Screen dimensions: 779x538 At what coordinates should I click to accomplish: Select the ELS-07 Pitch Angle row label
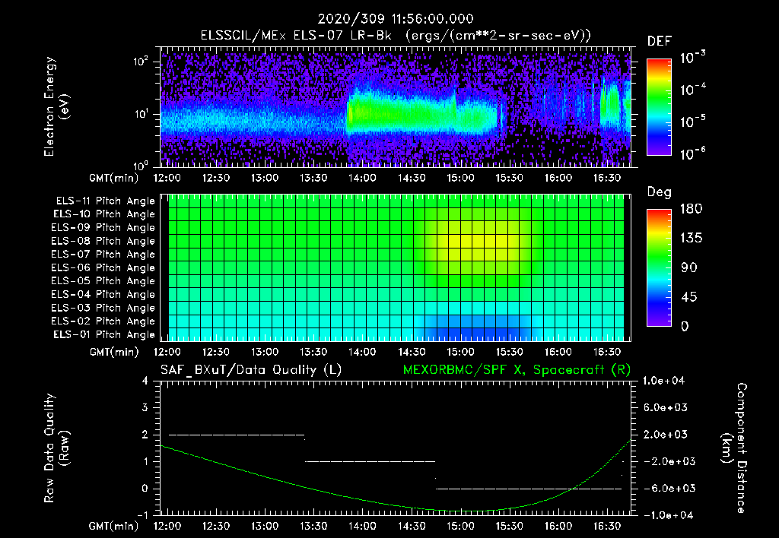point(103,255)
